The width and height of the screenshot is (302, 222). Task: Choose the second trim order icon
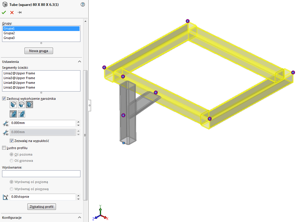click(x=22, y=114)
